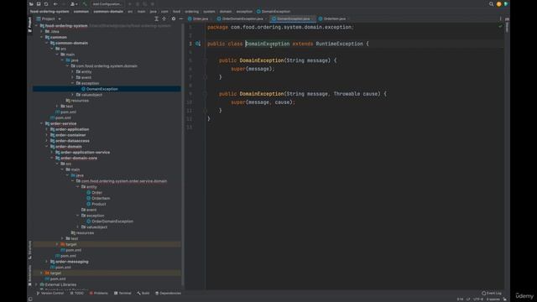The image size is (537, 302).
Task: Click Expand All icon in Project panel
Action: click(157, 18)
